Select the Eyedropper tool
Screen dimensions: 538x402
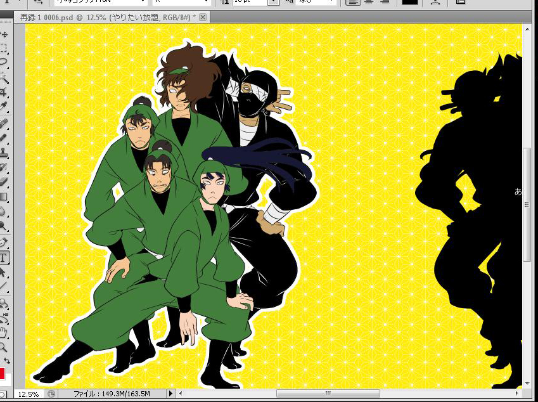(x=3, y=107)
